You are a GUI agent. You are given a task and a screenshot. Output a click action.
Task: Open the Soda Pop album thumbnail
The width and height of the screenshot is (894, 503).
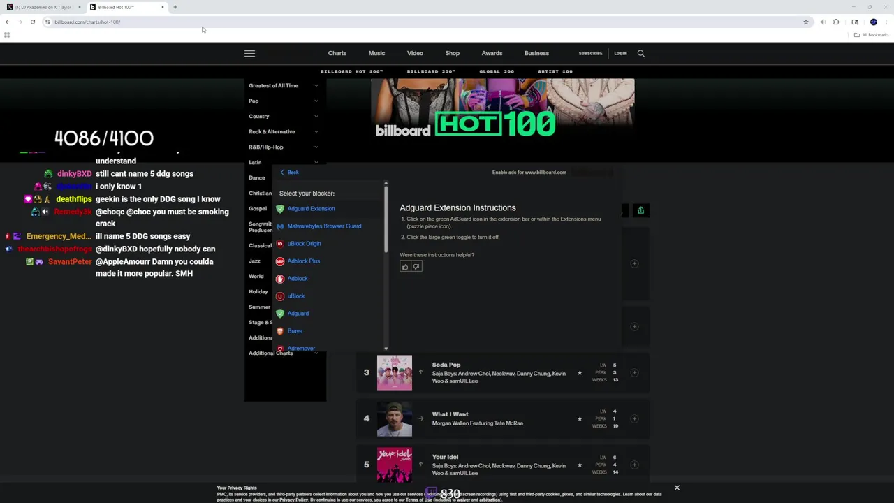(x=395, y=372)
